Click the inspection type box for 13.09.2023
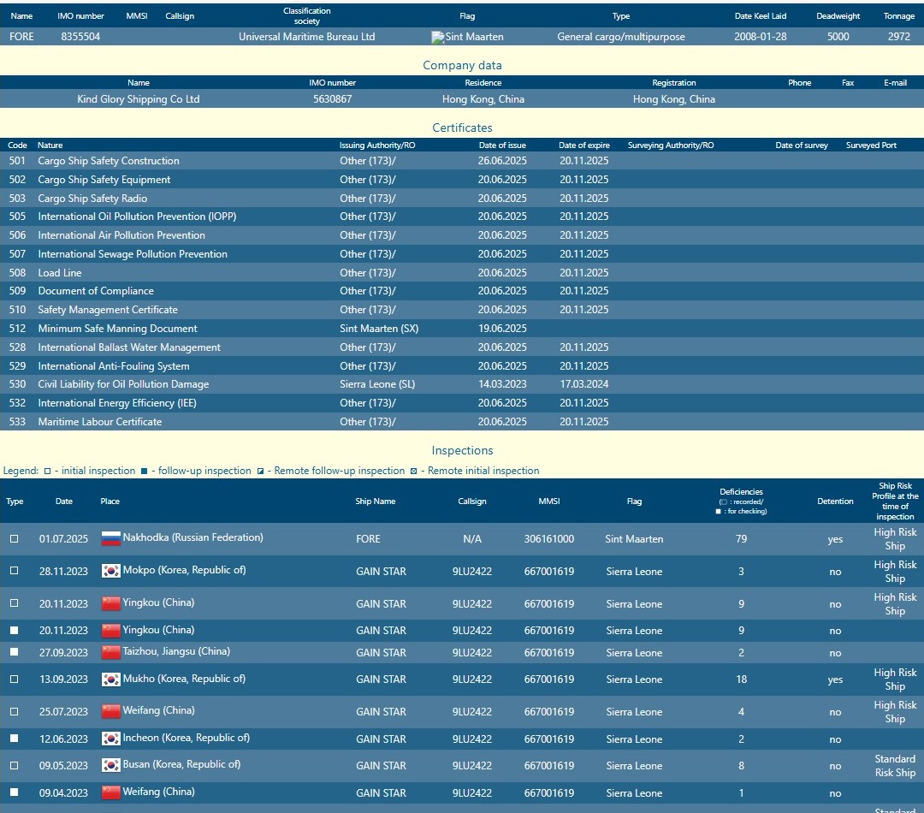Image resolution: width=924 pixels, height=813 pixels. pyautogui.click(x=14, y=679)
